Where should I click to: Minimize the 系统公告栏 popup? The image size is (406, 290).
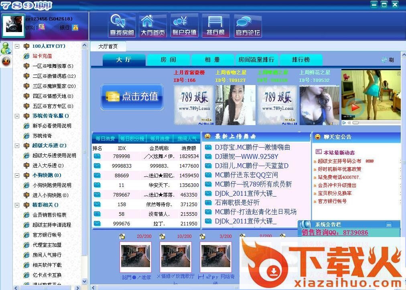(x=389, y=225)
